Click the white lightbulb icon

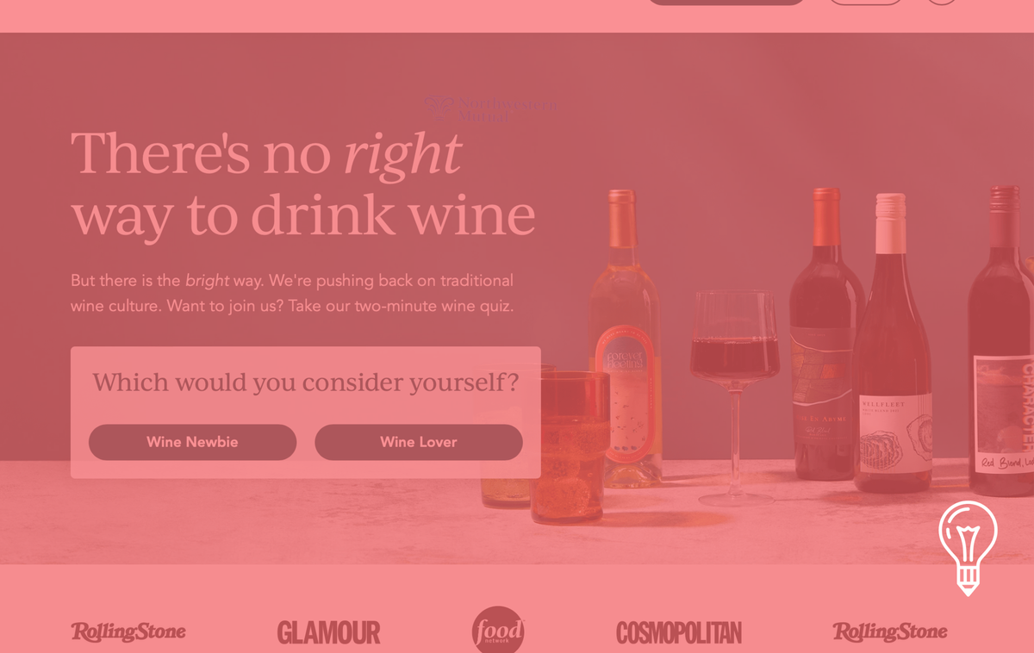tap(968, 548)
